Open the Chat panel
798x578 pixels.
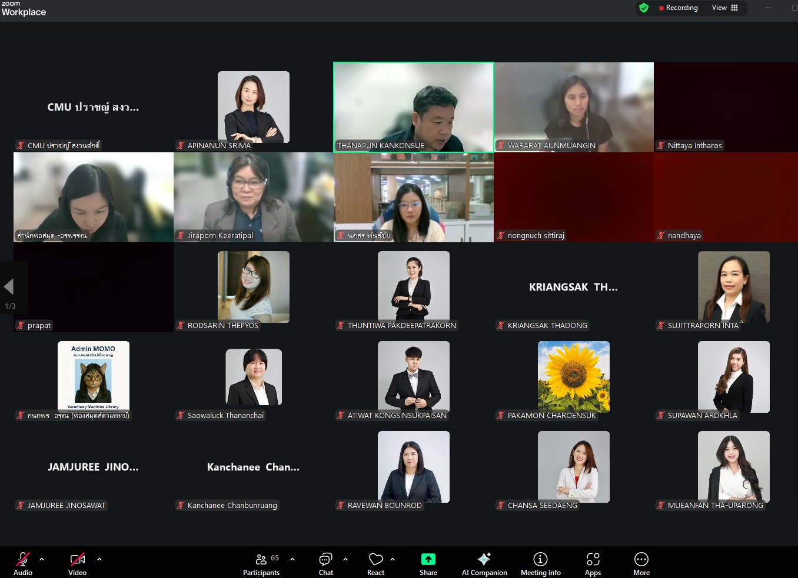[325, 563]
